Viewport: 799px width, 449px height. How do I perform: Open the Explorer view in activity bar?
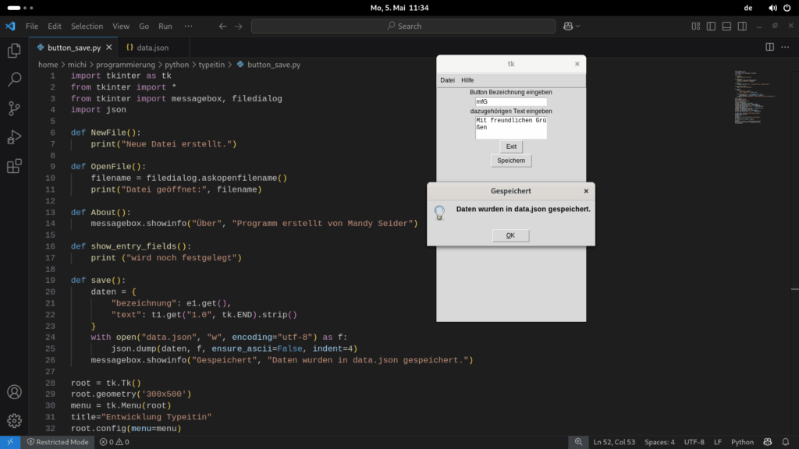pyautogui.click(x=14, y=51)
